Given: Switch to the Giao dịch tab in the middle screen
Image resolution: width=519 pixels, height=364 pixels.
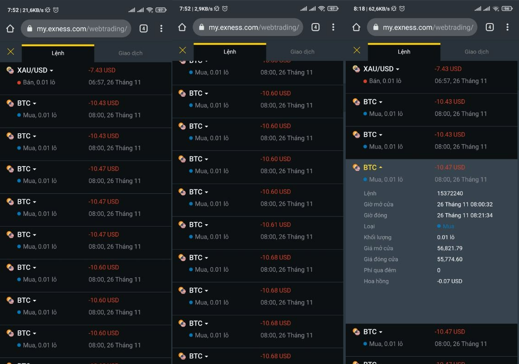Looking at the screenshot, I should coord(302,52).
